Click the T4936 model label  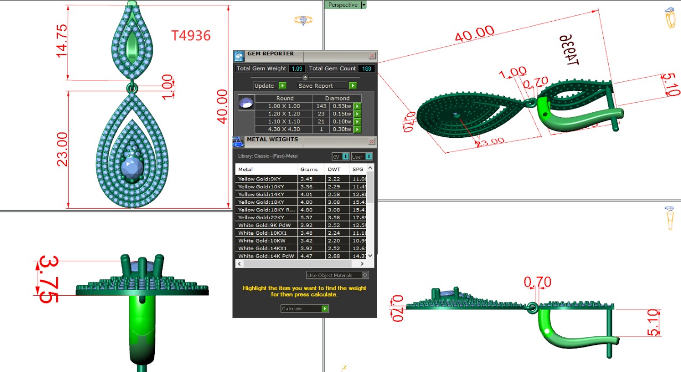[x=191, y=36]
